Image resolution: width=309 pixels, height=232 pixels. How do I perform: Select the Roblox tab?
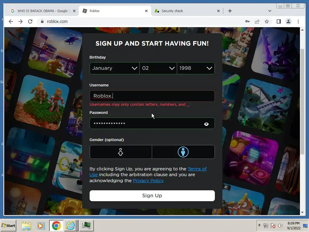click(x=115, y=11)
